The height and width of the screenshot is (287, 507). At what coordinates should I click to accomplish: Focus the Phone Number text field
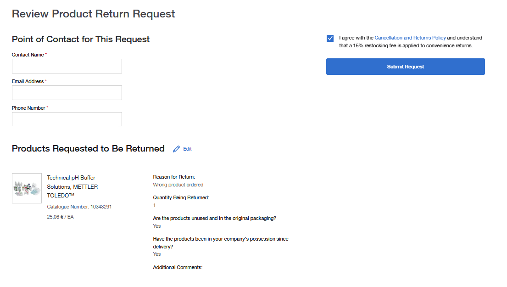(67, 119)
